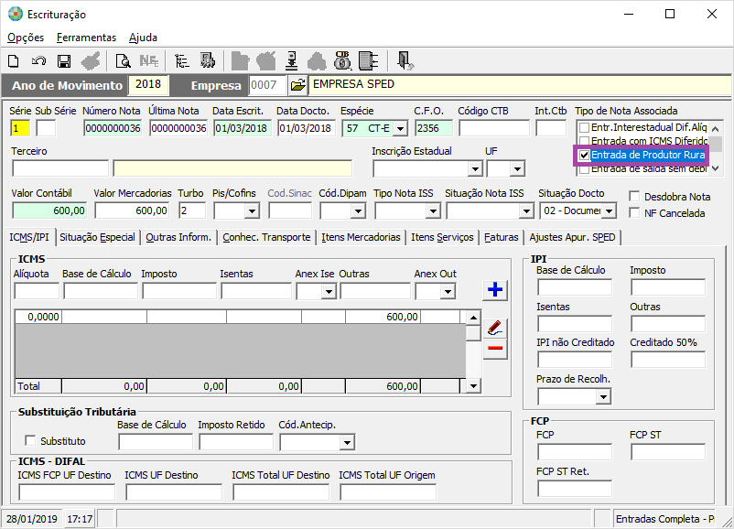Open the Cód.Dipam dropdown
734x529 pixels.
(358, 211)
